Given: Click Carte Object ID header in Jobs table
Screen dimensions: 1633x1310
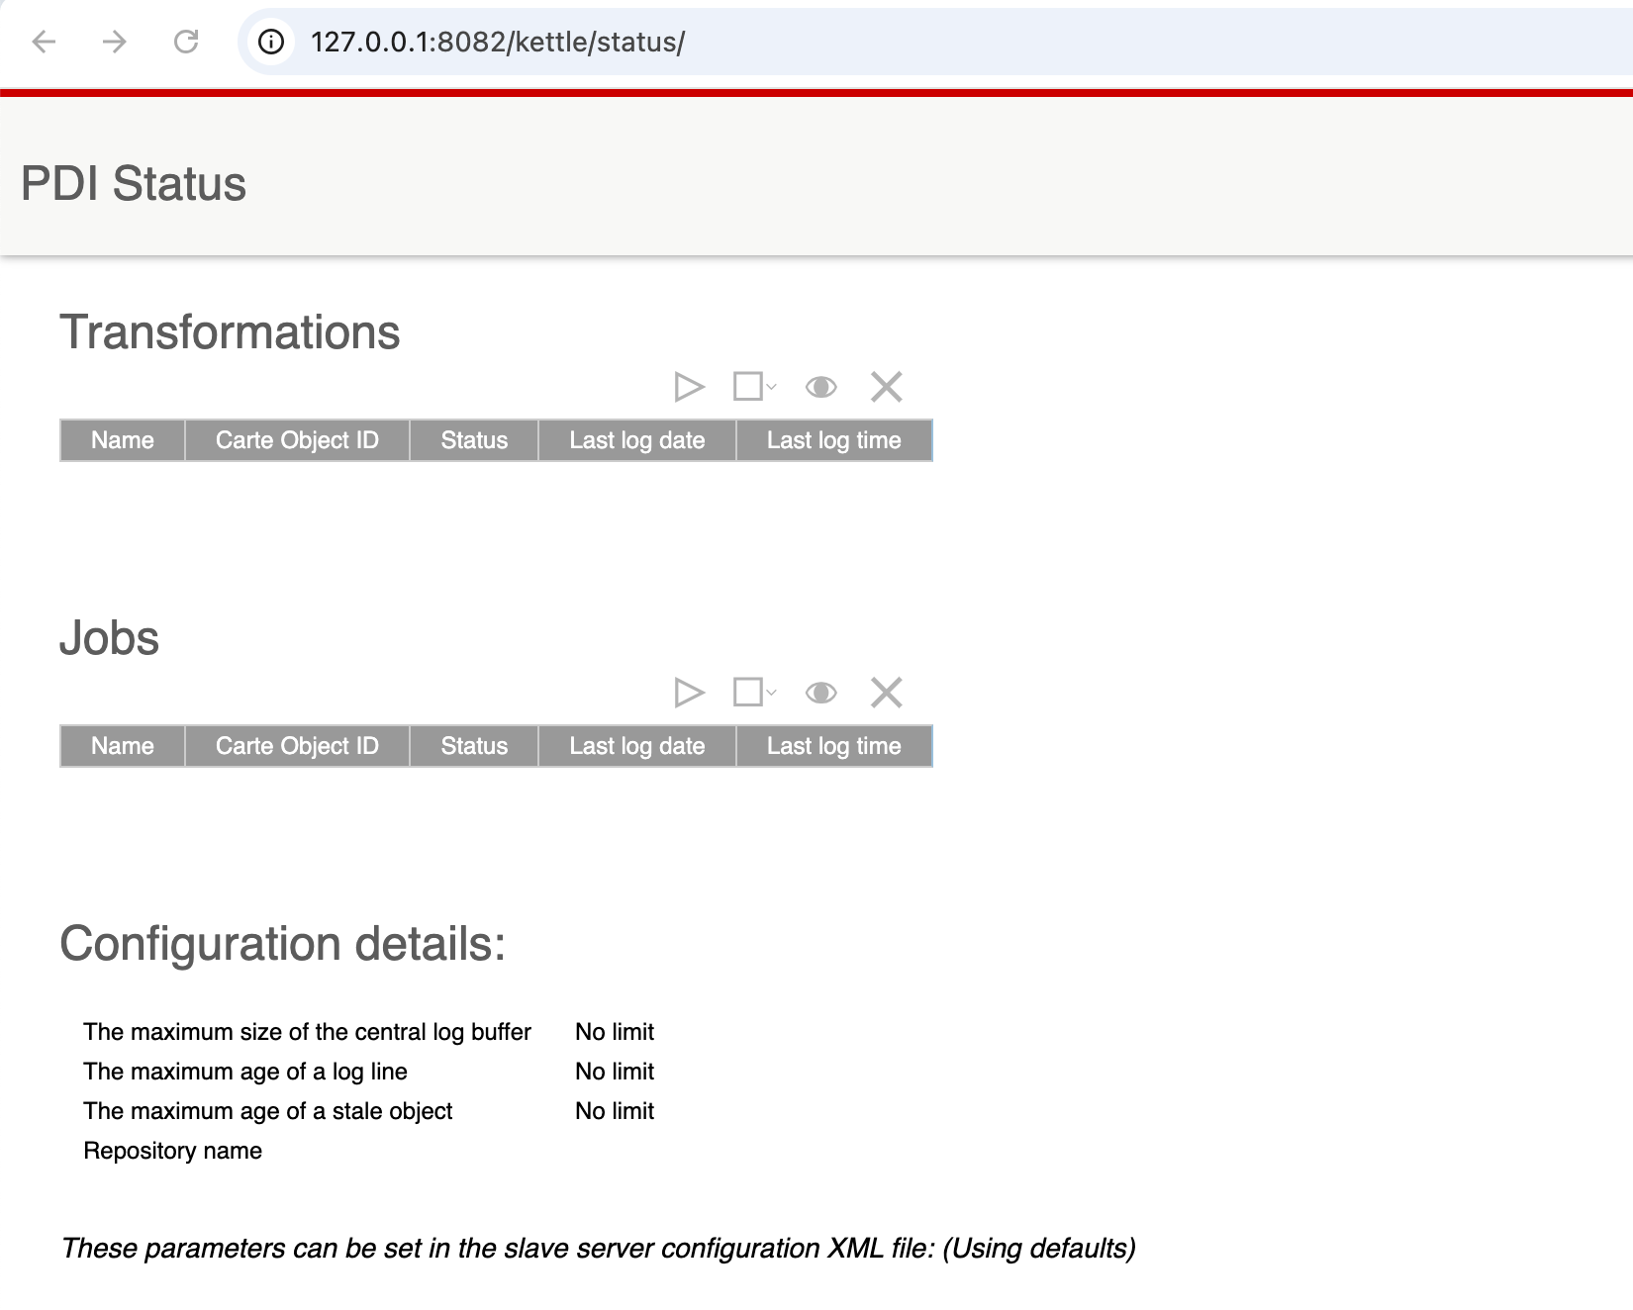Looking at the screenshot, I should click(x=297, y=746).
